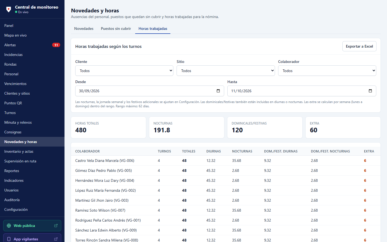Click the phone icon beside App vigilantes

9,239
